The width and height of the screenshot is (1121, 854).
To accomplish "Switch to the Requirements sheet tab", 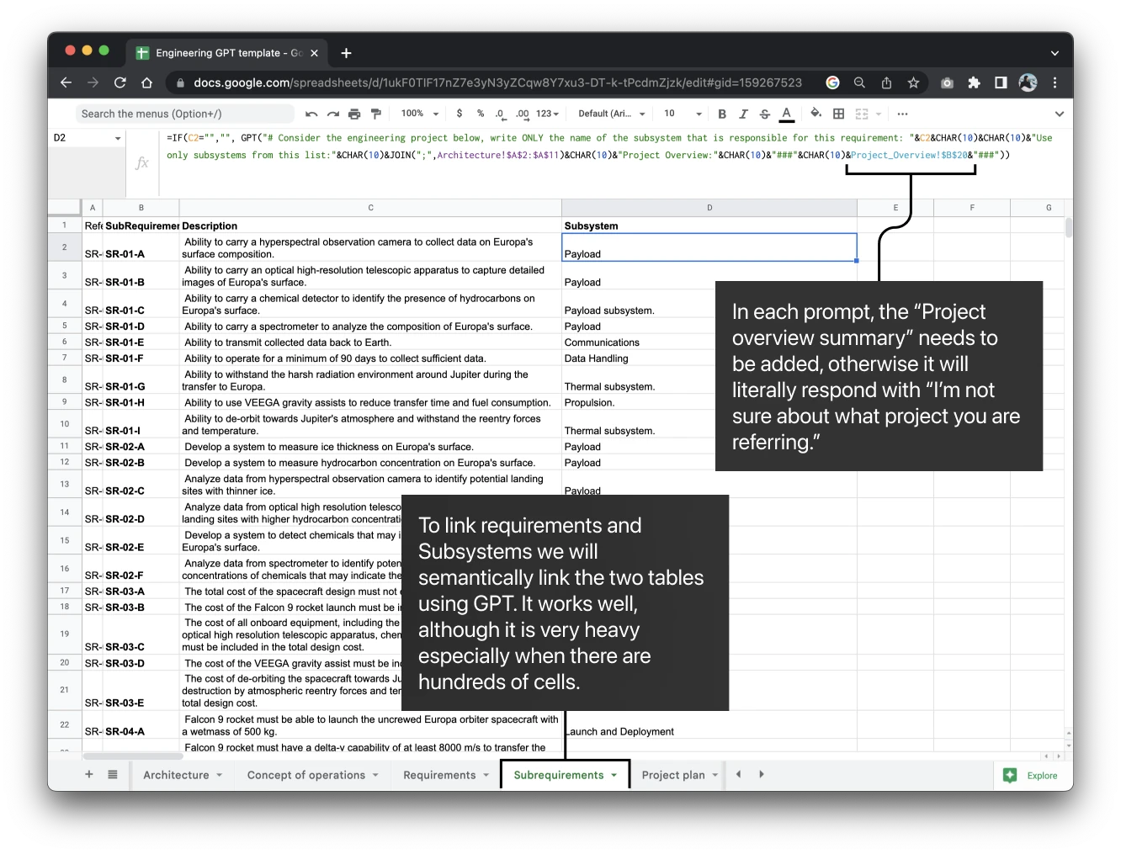I will [x=446, y=775].
